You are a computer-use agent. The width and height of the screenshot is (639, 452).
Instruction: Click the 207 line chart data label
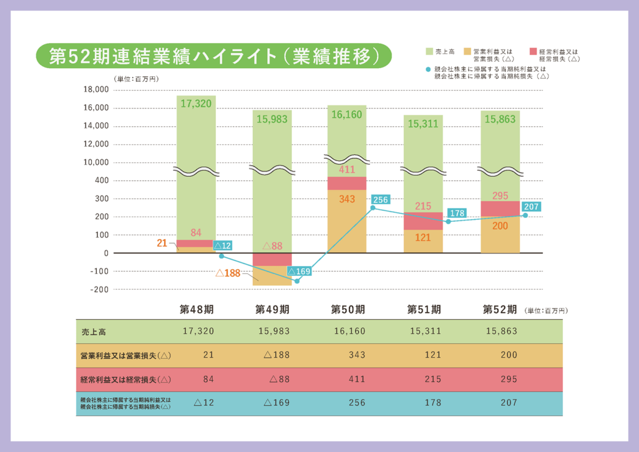(532, 207)
